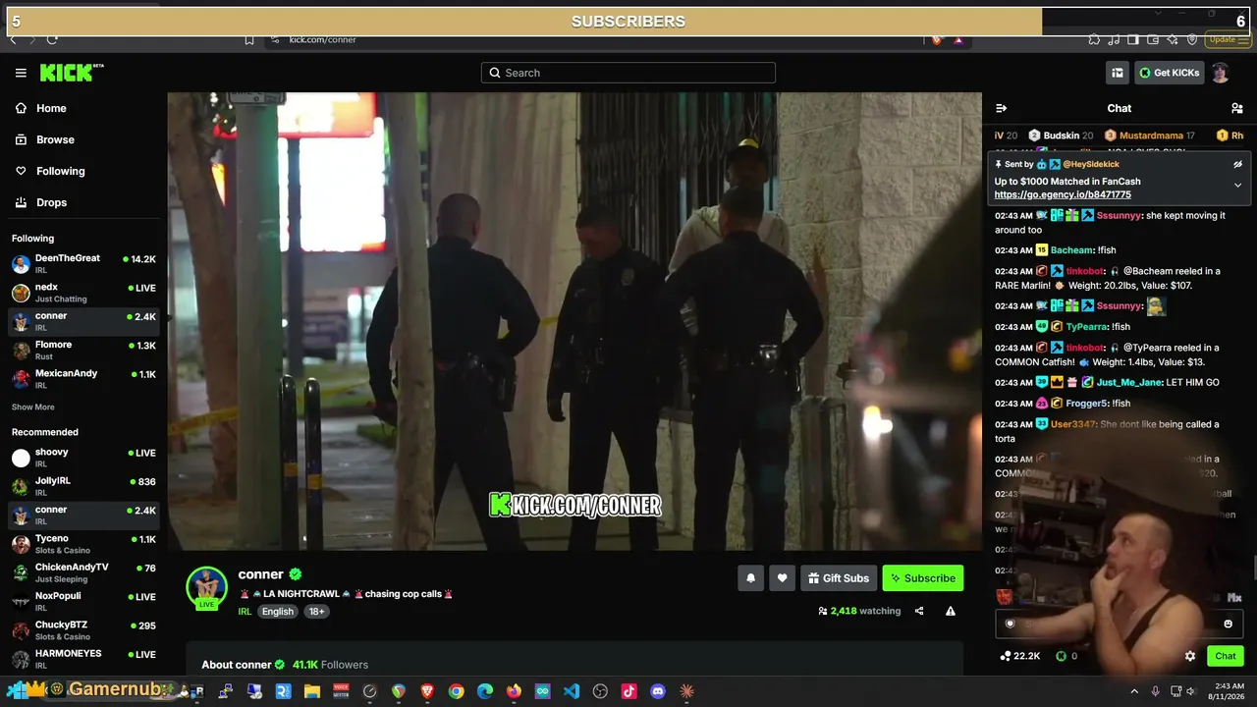Open Google Chrome from taskbar
Screen dimensions: 1257x707
[x=456, y=691]
